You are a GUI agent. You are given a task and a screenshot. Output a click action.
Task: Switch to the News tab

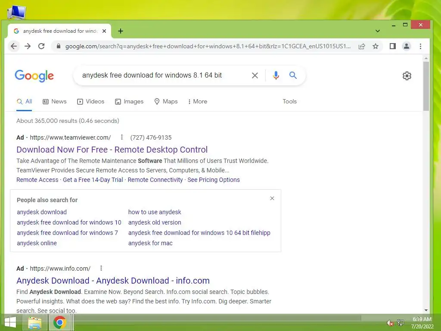[x=55, y=102]
